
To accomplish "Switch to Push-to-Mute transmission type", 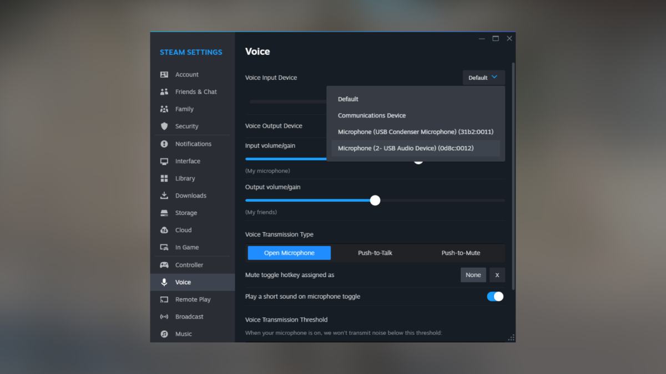I will (461, 253).
